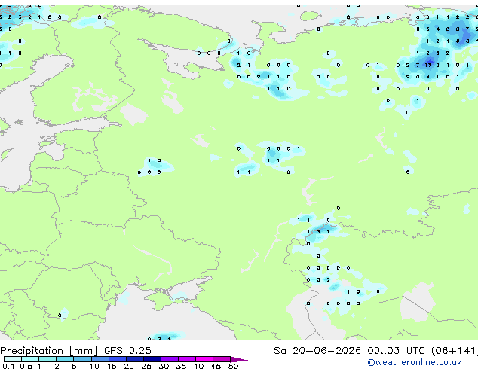Click the 'GFS 0.25' model label
Image resolution: width=478 pixels, height=369 pixels.
pos(127,351)
